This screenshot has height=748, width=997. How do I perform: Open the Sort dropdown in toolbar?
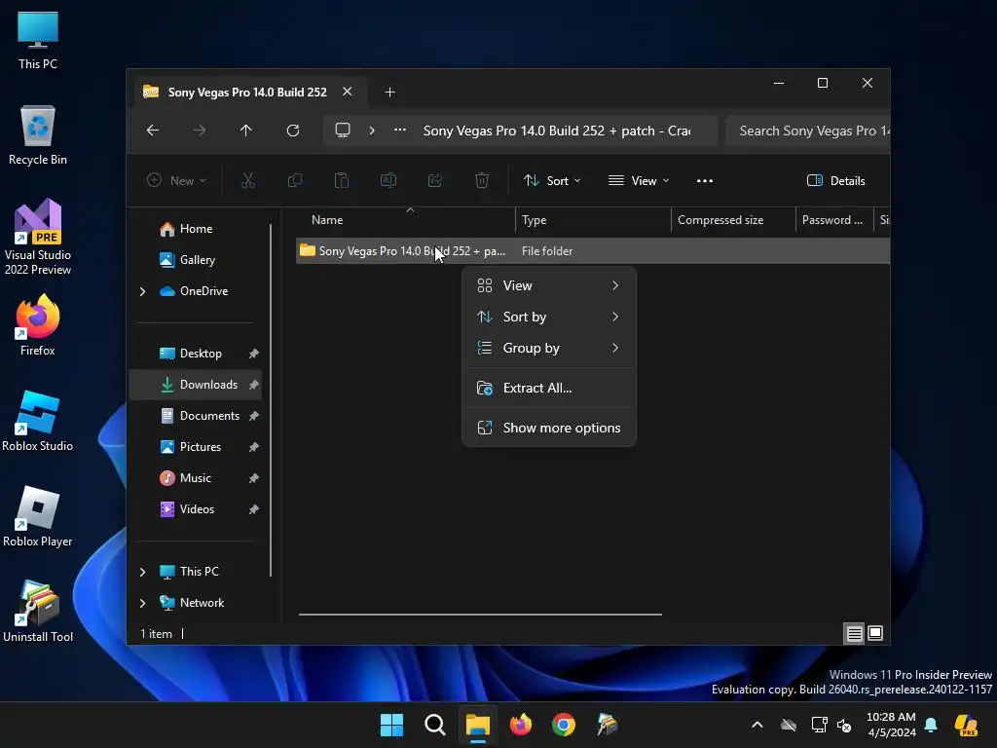[x=552, y=180]
